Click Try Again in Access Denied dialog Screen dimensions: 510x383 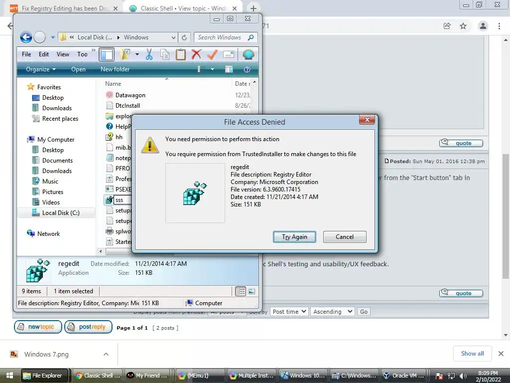(x=294, y=237)
